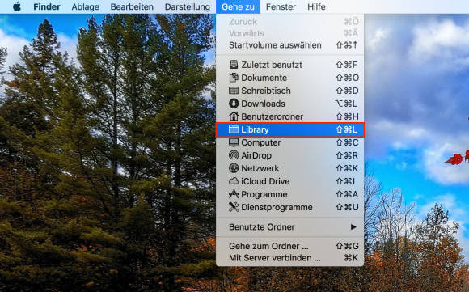The height and width of the screenshot is (292, 469).
Task: Expand the Benutzte Ordner submenu arrow
Action: point(353,226)
